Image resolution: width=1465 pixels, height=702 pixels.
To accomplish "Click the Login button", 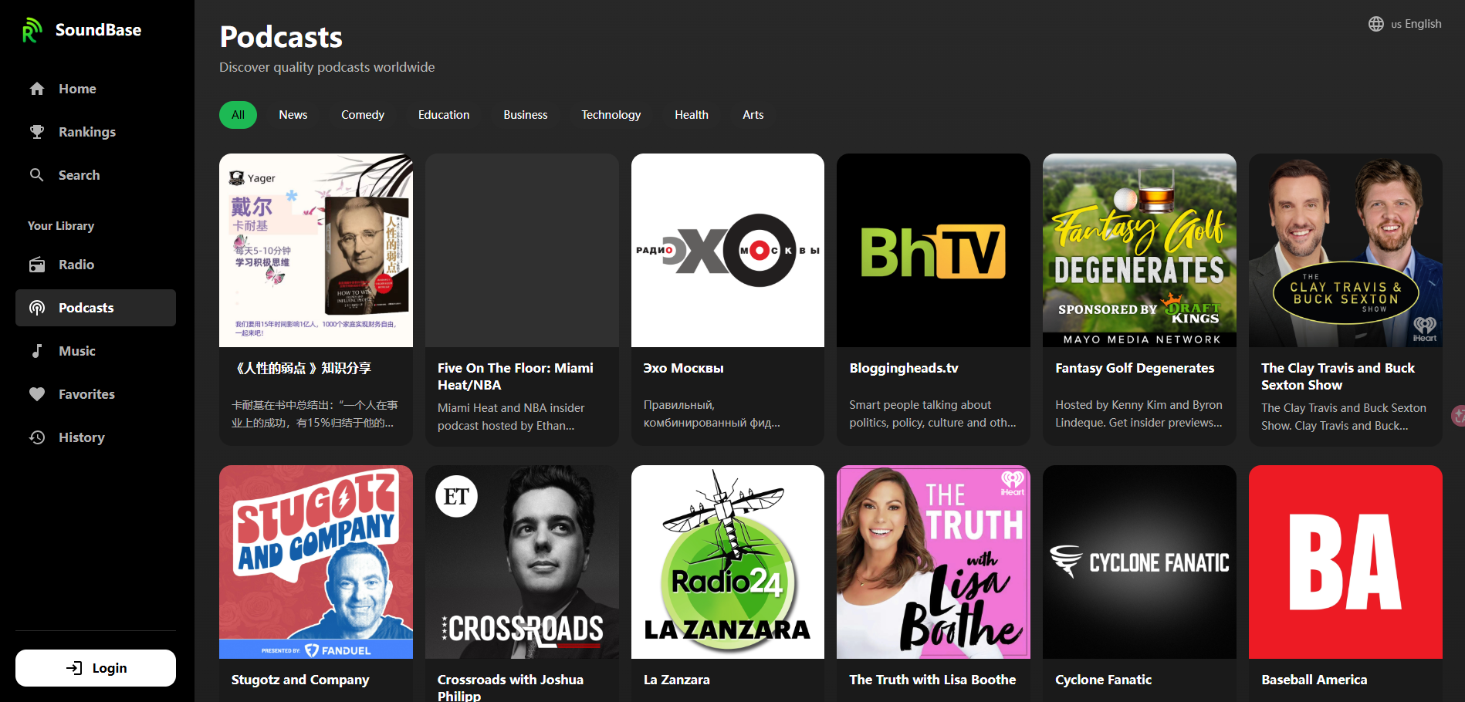I will pos(96,668).
